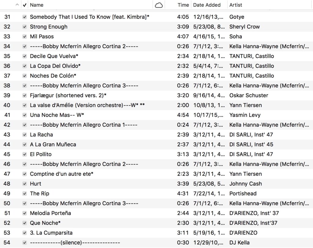Sort songs by the Name column
313x248 pixels.
pyautogui.click(x=37, y=5)
